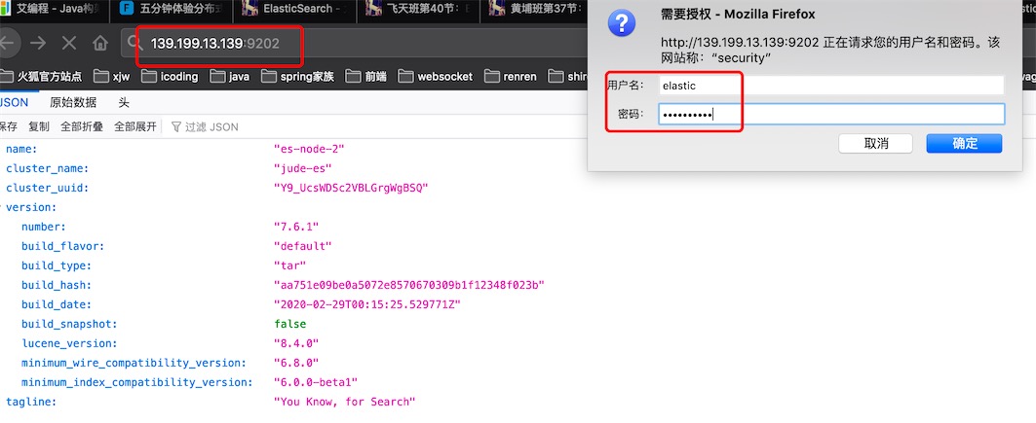Select the build_hash value
Image resolution: width=1036 pixels, height=423 pixels.
pyautogui.click(x=409, y=285)
